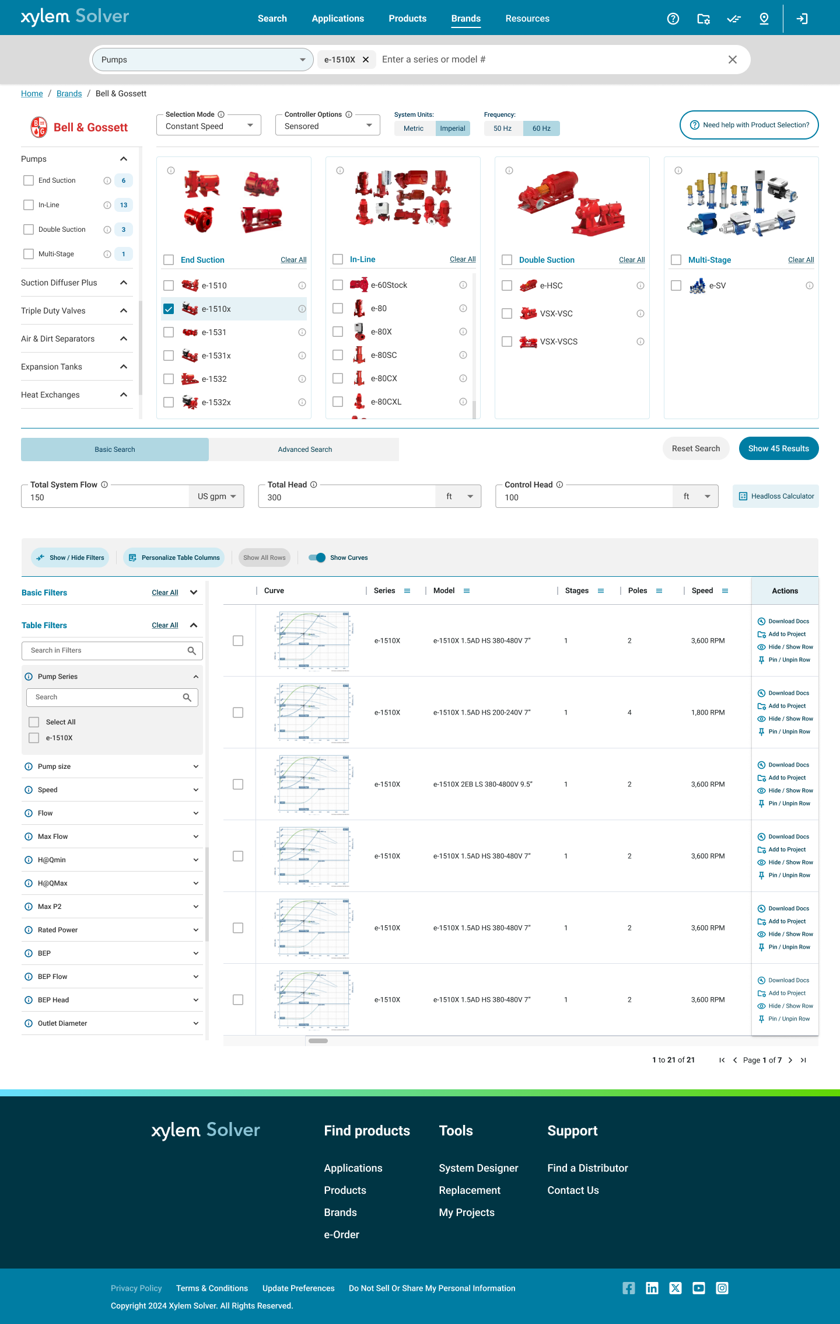This screenshot has width=840, height=1324.
Task: Click info icon beside End Suction filter
Action: [x=107, y=180]
